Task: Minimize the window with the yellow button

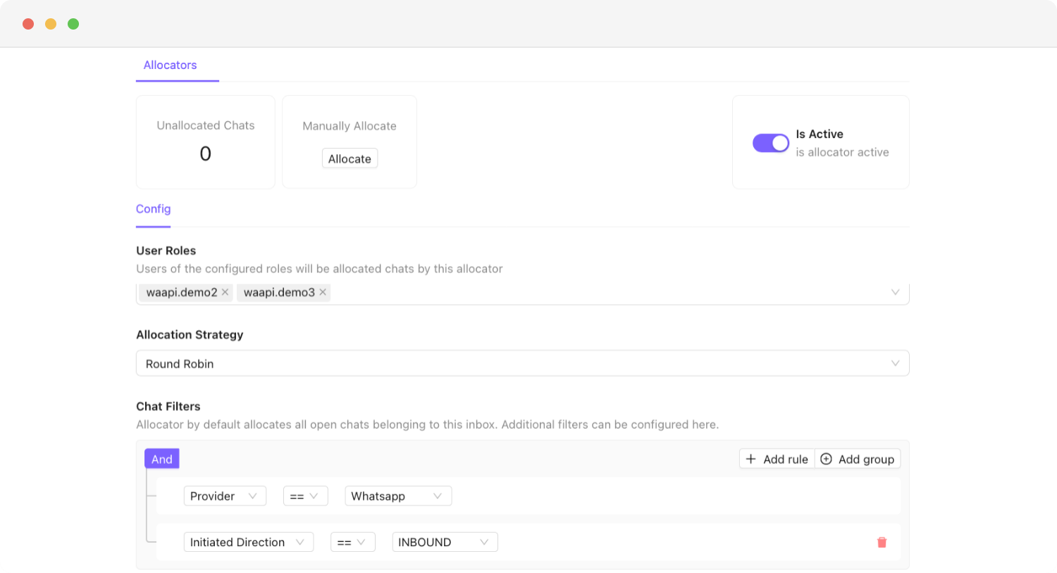Action: click(51, 24)
